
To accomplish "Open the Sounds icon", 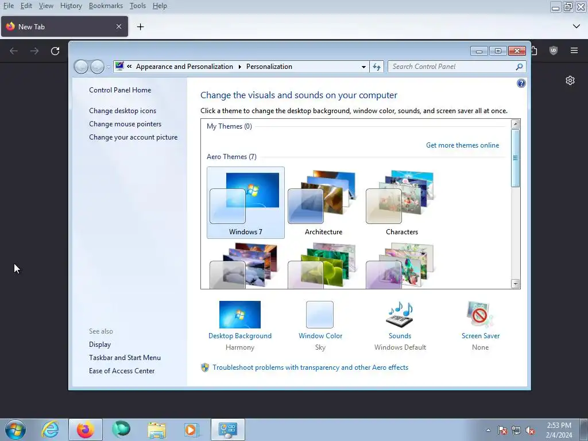I will (400, 315).
